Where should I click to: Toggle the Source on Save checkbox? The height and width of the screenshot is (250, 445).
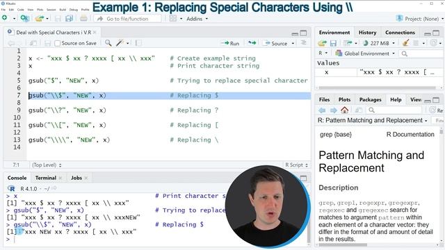click(57, 43)
